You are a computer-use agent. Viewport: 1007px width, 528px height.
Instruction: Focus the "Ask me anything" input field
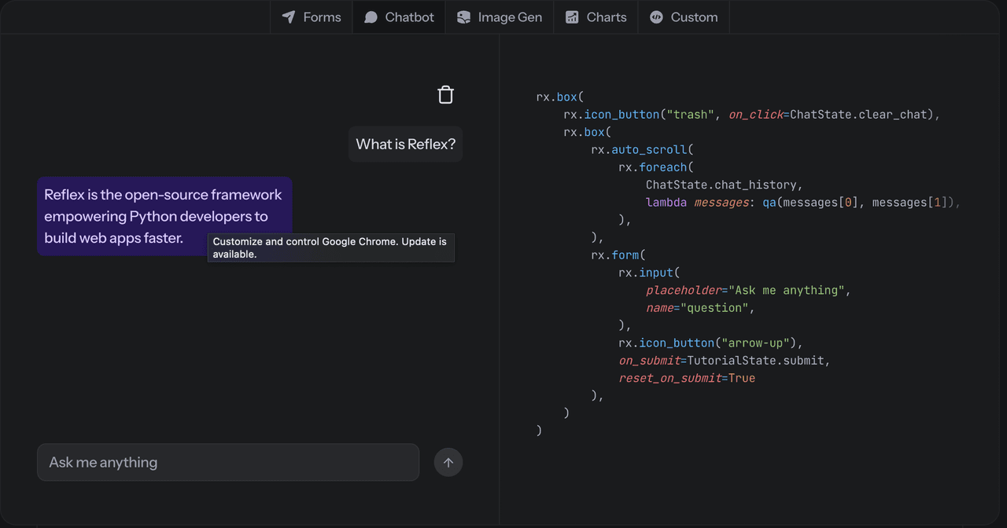pyautogui.click(x=228, y=462)
